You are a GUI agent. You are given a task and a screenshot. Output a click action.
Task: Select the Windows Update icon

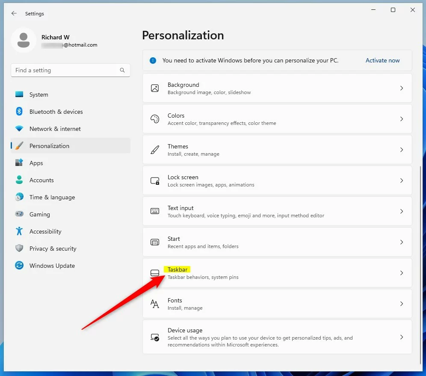[20, 266]
